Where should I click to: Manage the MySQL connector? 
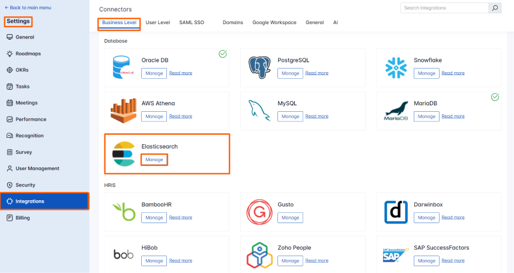pyautogui.click(x=290, y=117)
